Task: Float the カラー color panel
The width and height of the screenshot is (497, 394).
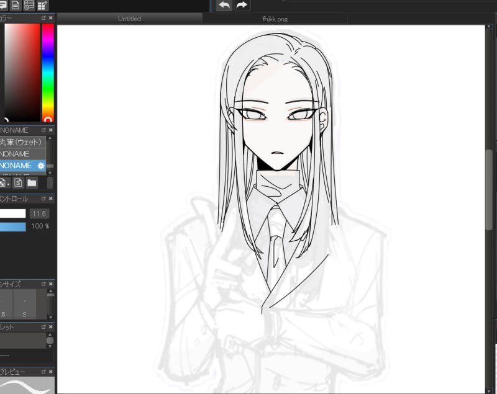Action: click(43, 18)
